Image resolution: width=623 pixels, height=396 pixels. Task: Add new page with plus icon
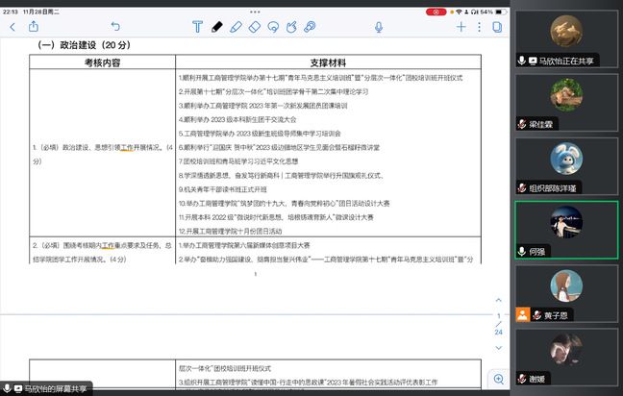(x=461, y=27)
